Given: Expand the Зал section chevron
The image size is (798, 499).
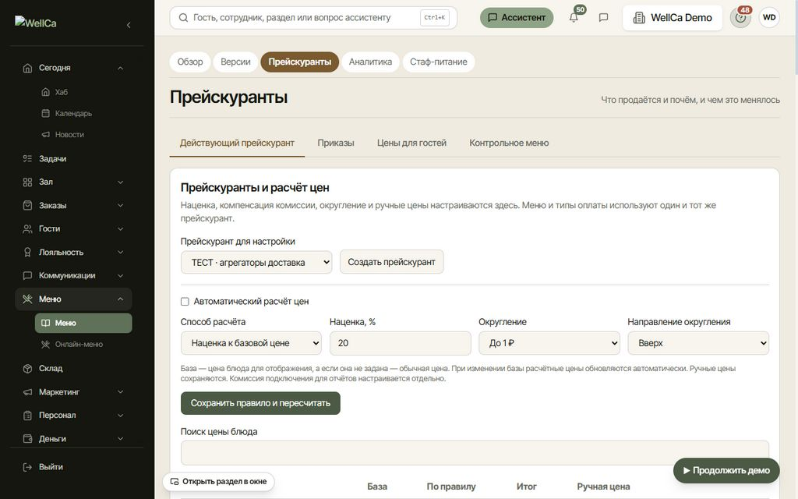Looking at the screenshot, I should point(121,182).
